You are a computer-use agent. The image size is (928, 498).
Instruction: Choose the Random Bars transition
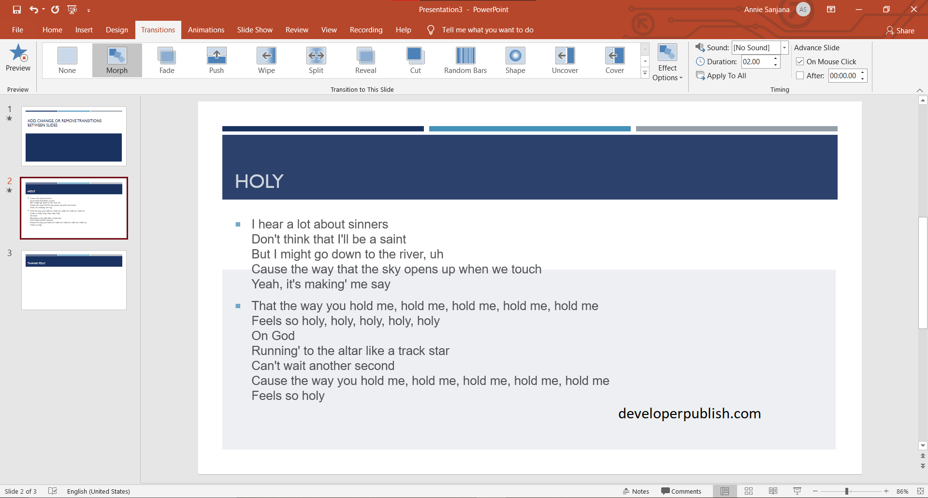(x=465, y=60)
